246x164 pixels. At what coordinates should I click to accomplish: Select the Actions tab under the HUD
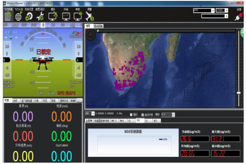click(16, 100)
